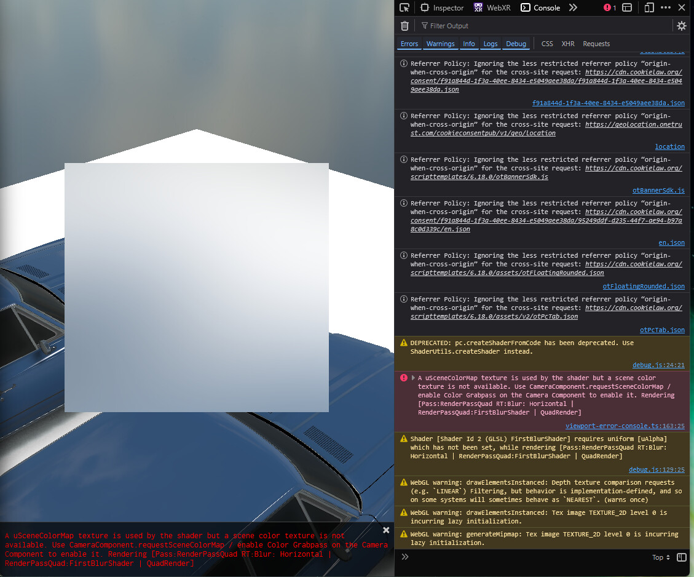The image size is (694, 577).
Task: Switch to multi-line editor mode icon
Action: click(681, 557)
